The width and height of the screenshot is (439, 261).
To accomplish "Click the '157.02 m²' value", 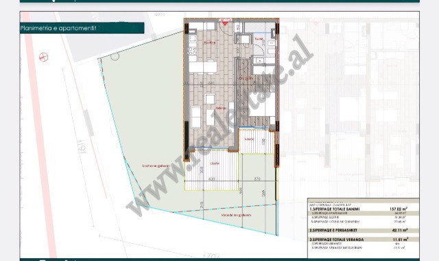I will pos(399,209).
